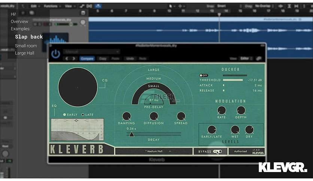Go to previous plugin preset arrow
This screenshot has height=181, width=313.
click(67, 58)
